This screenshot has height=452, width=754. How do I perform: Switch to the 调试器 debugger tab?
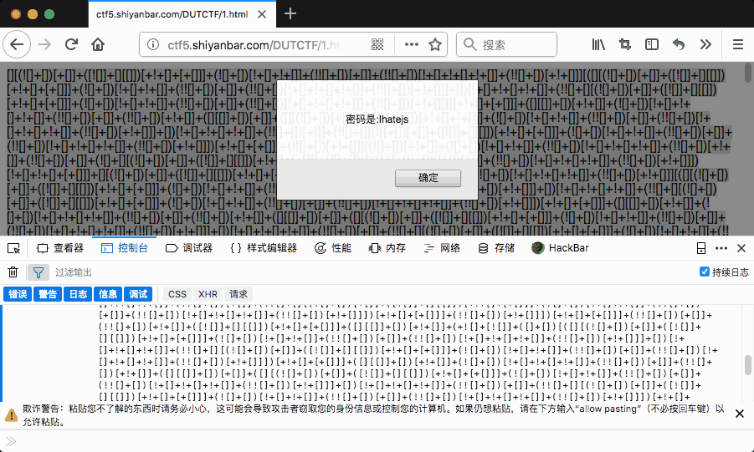[x=189, y=248]
